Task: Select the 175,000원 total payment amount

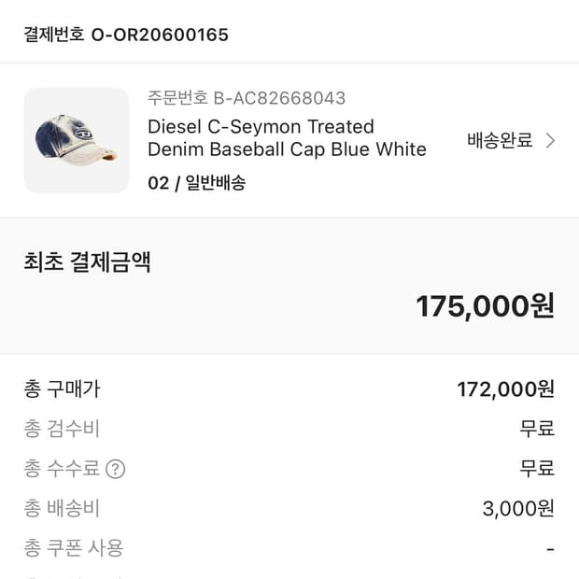Action: [x=485, y=305]
